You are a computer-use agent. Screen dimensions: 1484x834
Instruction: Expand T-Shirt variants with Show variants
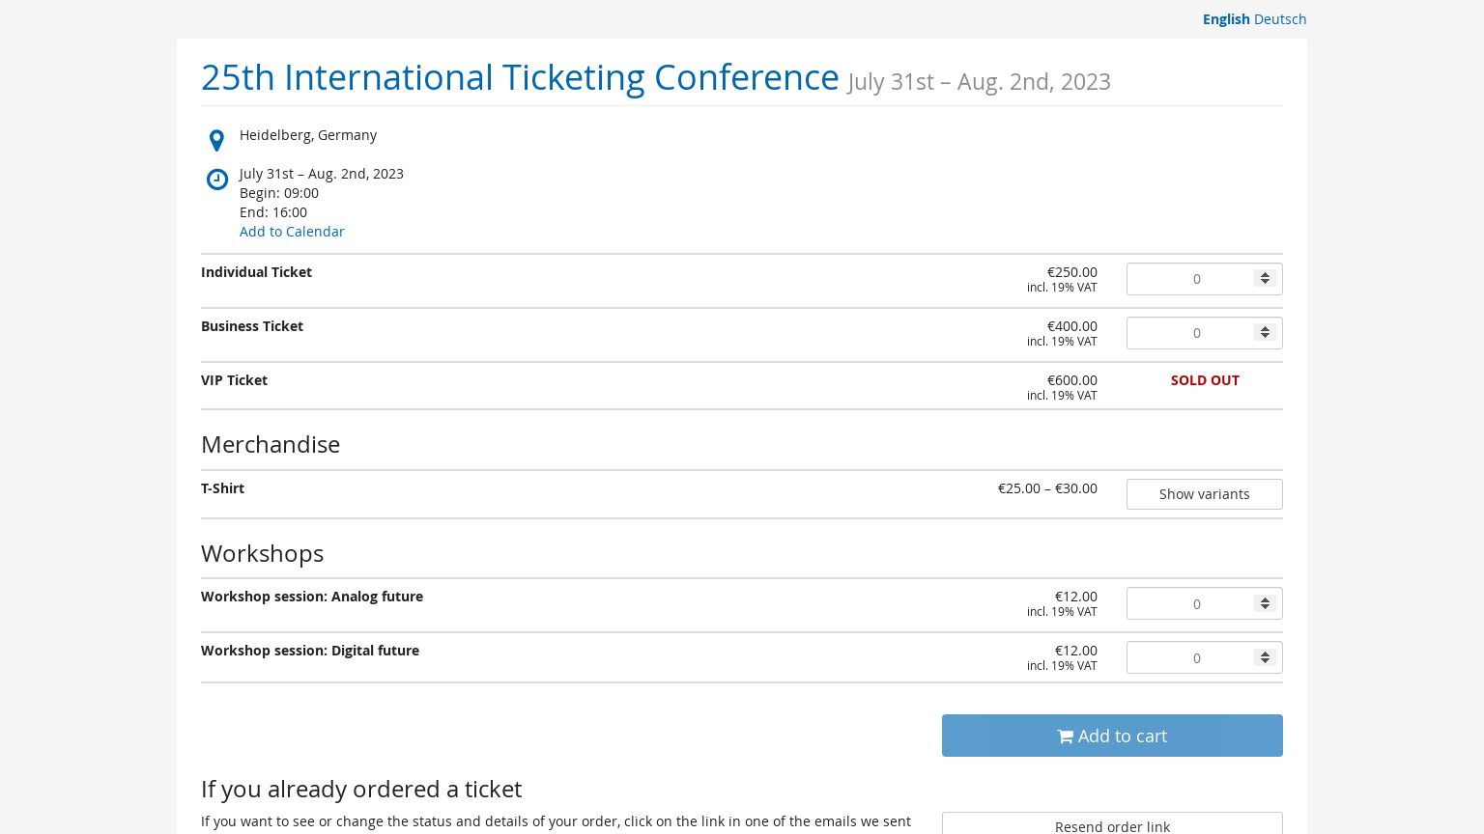[1204, 494]
